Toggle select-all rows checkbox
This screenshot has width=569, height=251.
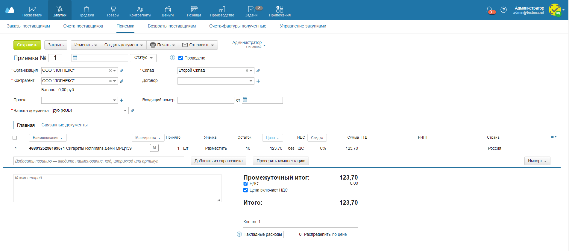coord(15,138)
